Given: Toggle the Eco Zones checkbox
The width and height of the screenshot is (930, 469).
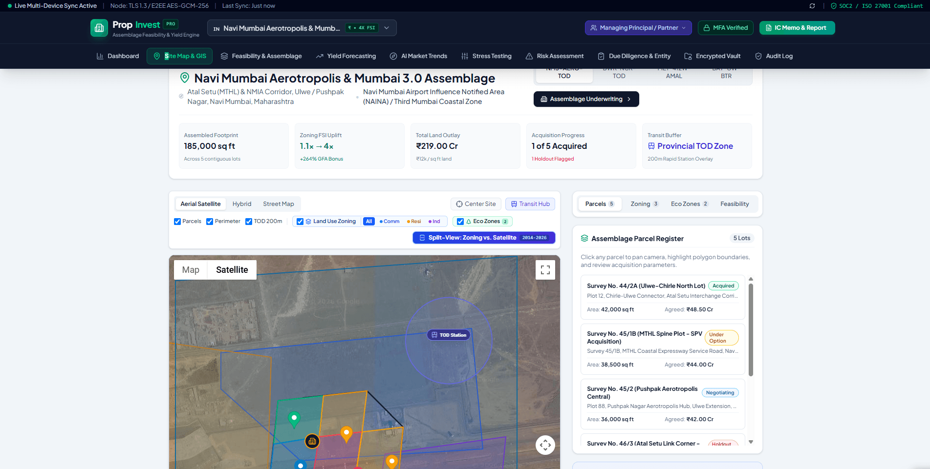Looking at the screenshot, I should click(460, 222).
